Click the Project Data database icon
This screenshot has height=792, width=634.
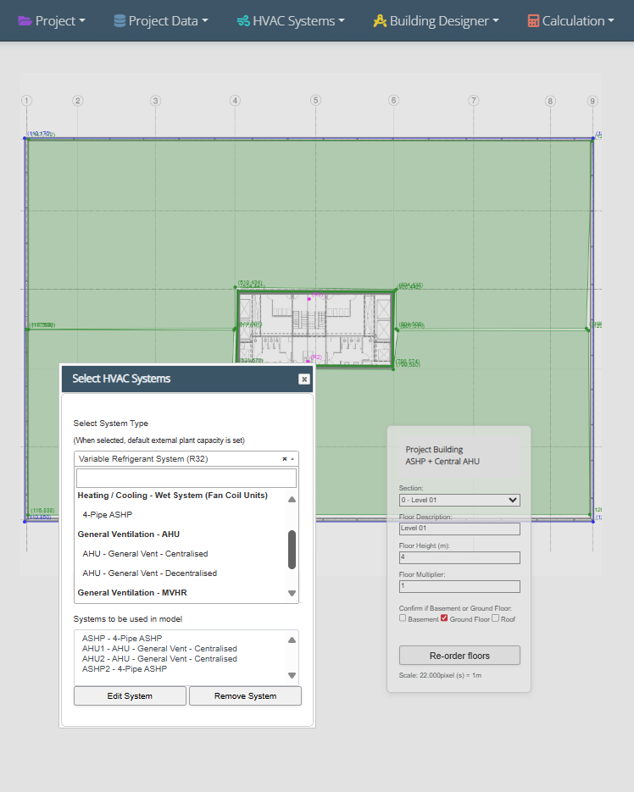[x=120, y=20]
